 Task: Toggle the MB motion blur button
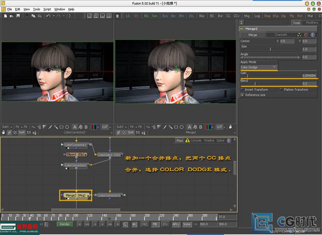click(155, 224)
